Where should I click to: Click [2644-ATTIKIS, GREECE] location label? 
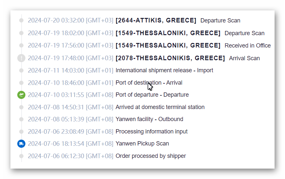coord(156,20)
